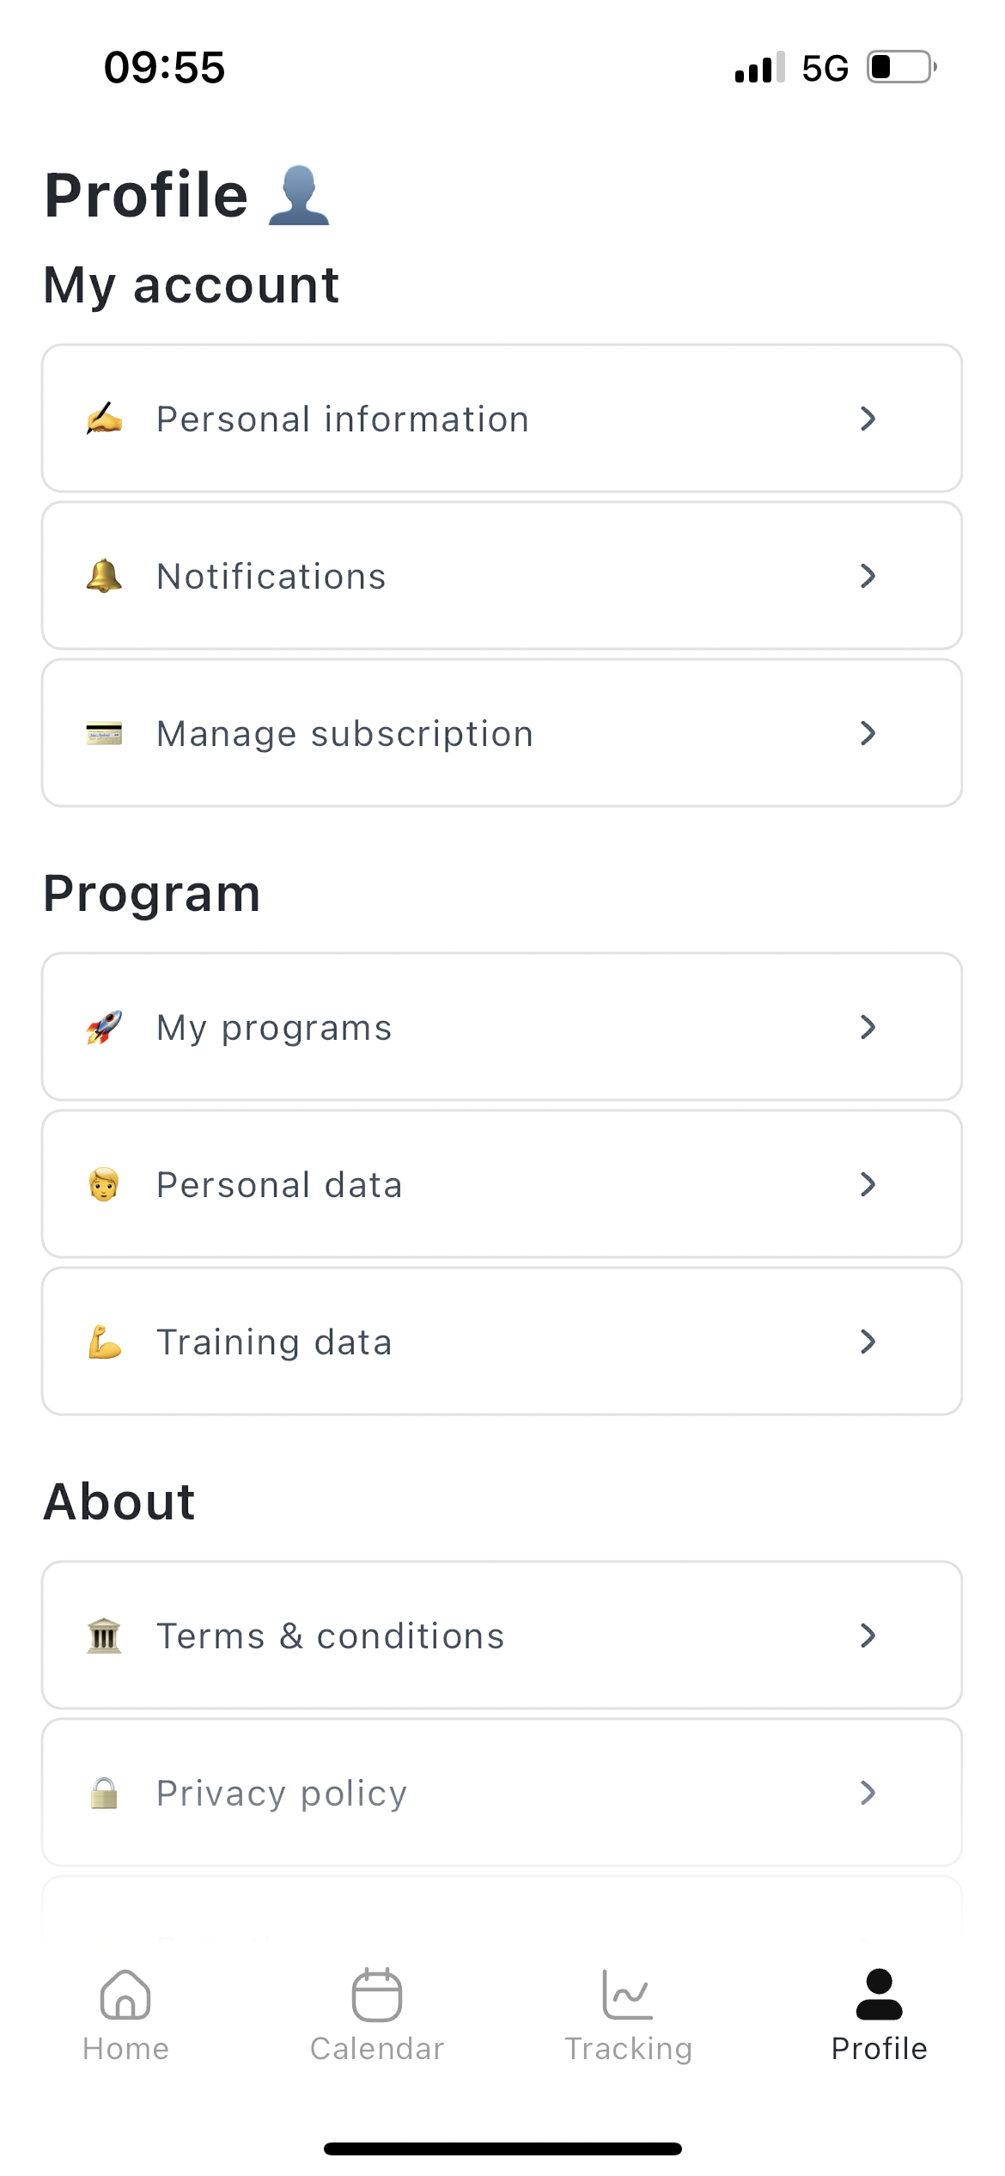This screenshot has height=2176, width=1005.
Task: Expand the Personal information chevron arrow
Action: [868, 419]
